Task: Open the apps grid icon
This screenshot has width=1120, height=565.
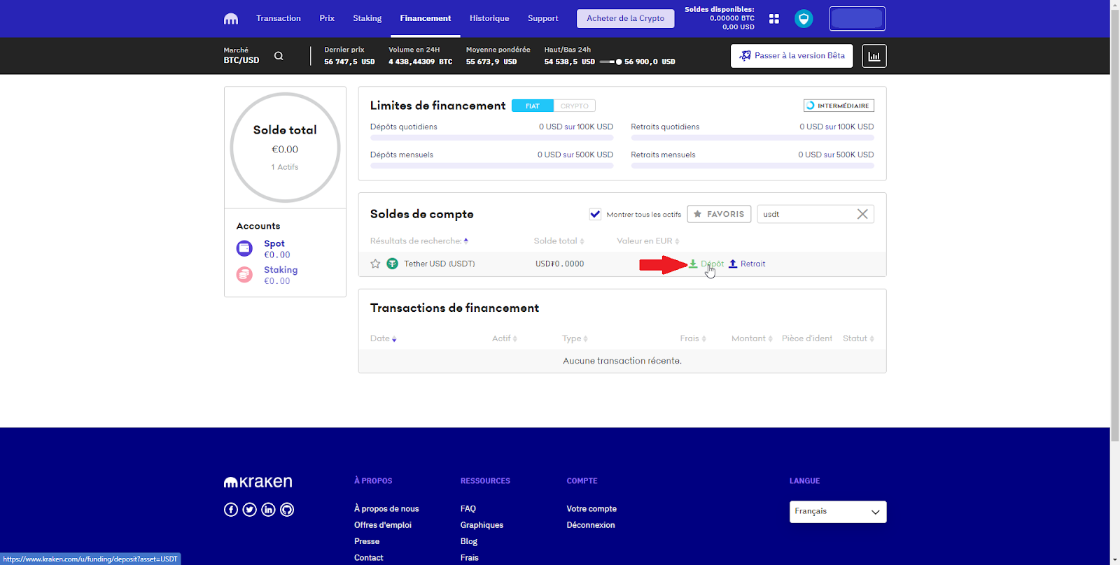Action: tap(774, 19)
